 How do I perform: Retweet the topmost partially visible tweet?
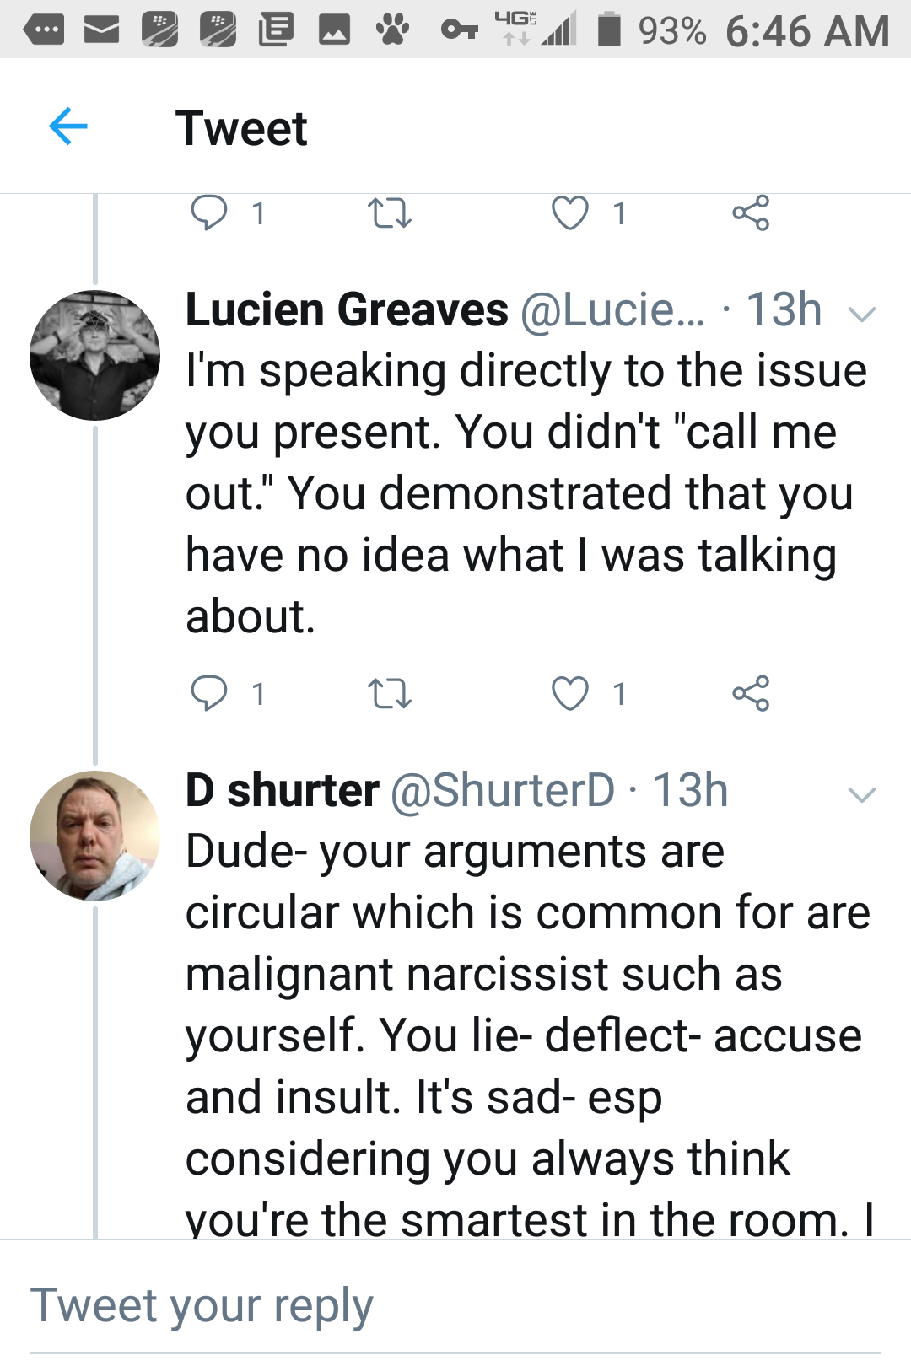(390, 212)
